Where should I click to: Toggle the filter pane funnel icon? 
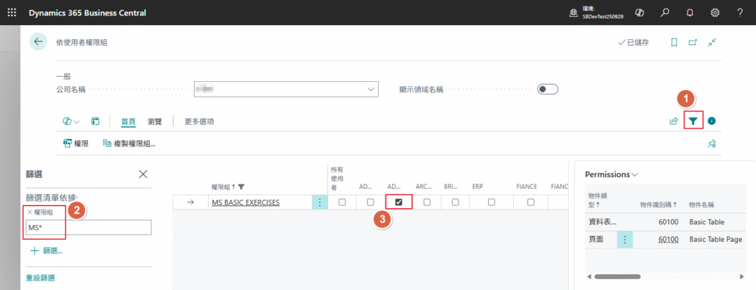pos(693,122)
